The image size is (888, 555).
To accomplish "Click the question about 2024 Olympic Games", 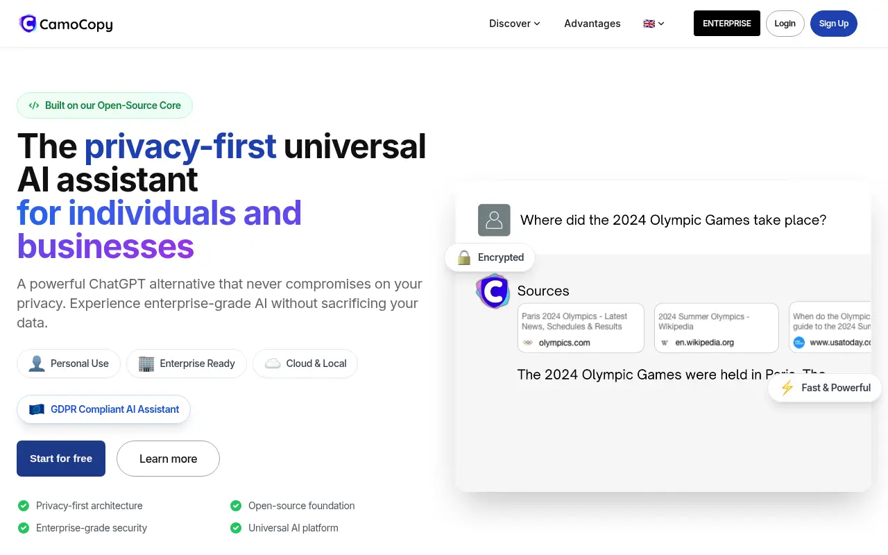I will pos(673,220).
